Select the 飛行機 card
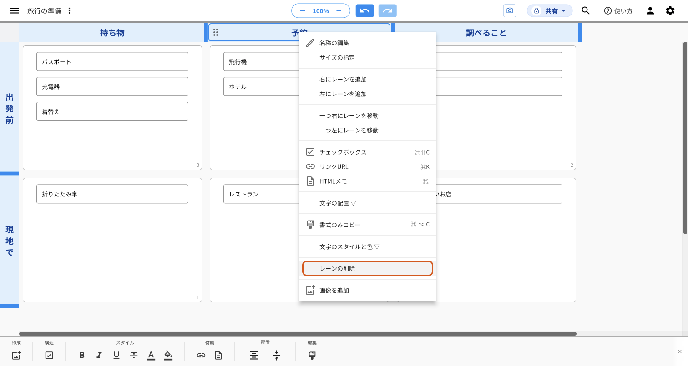The width and height of the screenshot is (688, 366). click(x=261, y=61)
